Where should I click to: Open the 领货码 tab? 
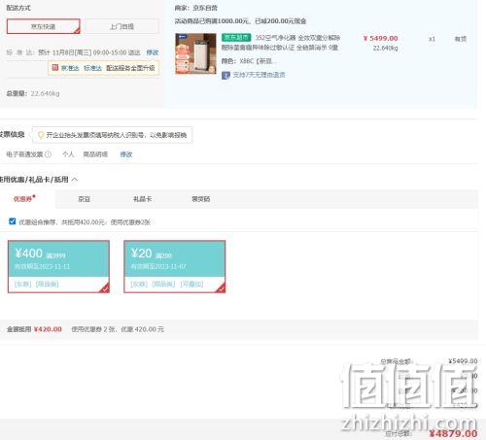[x=201, y=199]
